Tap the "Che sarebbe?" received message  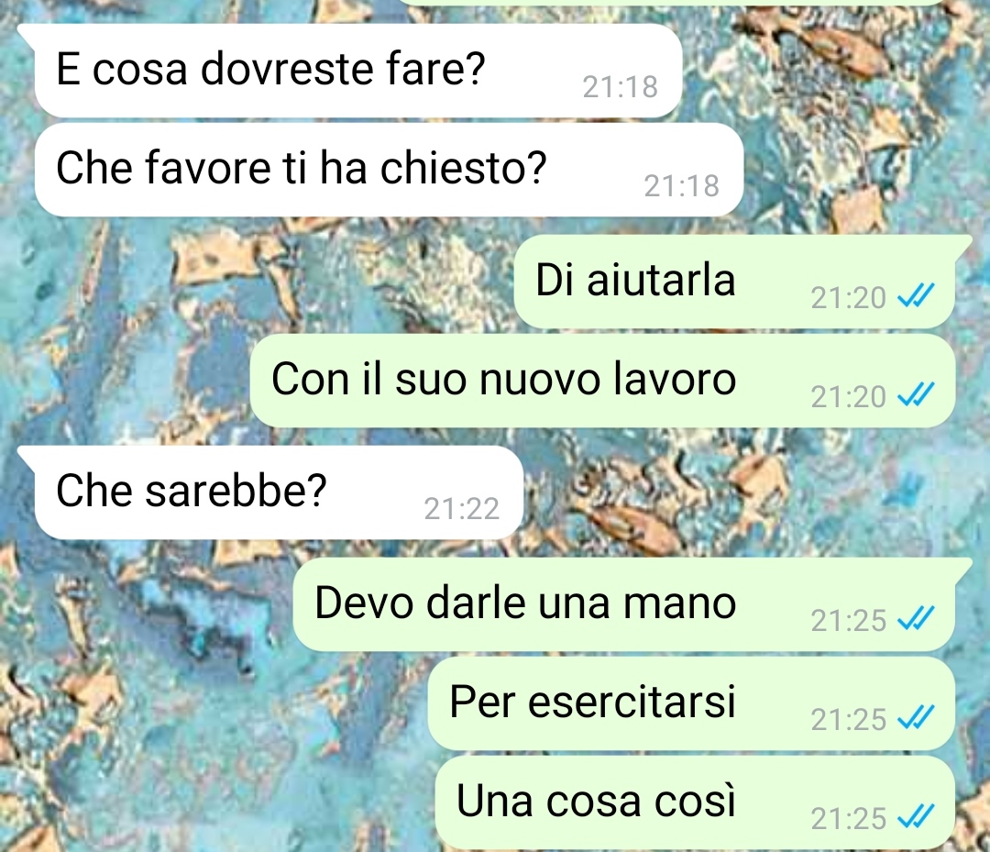click(x=279, y=492)
